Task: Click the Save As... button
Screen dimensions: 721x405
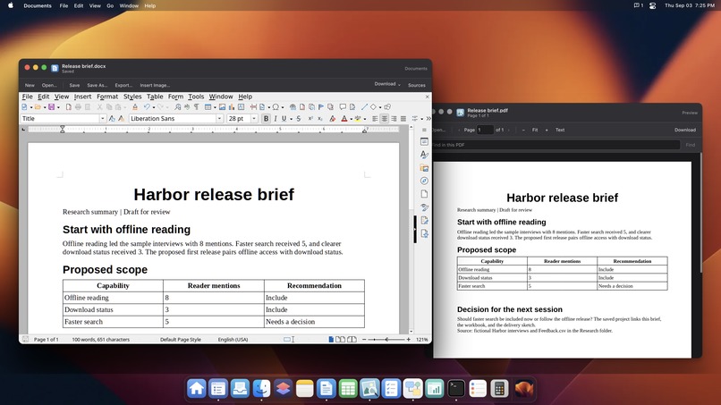Action: point(97,85)
